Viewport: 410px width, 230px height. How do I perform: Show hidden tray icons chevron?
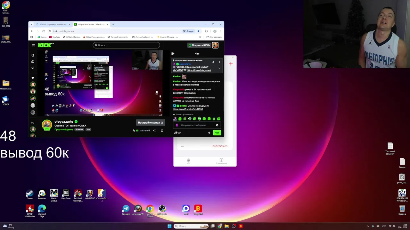click(367, 226)
